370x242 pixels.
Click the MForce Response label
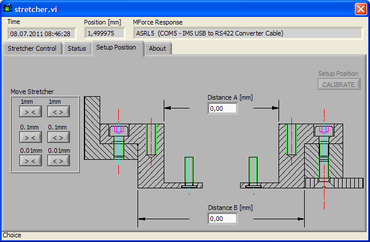pyautogui.click(x=158, y=22)
